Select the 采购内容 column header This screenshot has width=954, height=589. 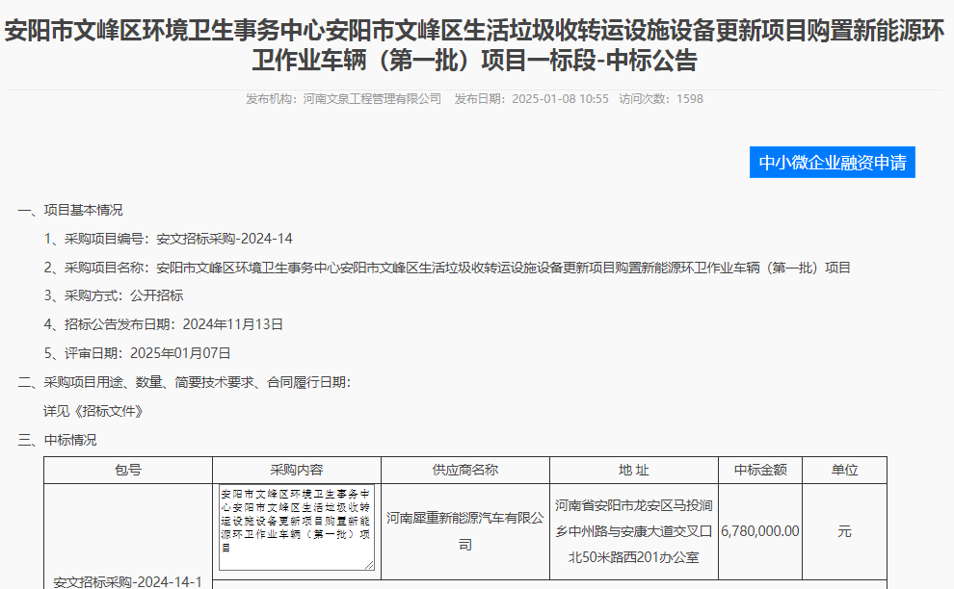(297, 470)
